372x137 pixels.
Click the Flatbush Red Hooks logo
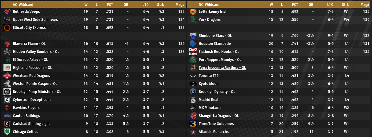[193, 52]
